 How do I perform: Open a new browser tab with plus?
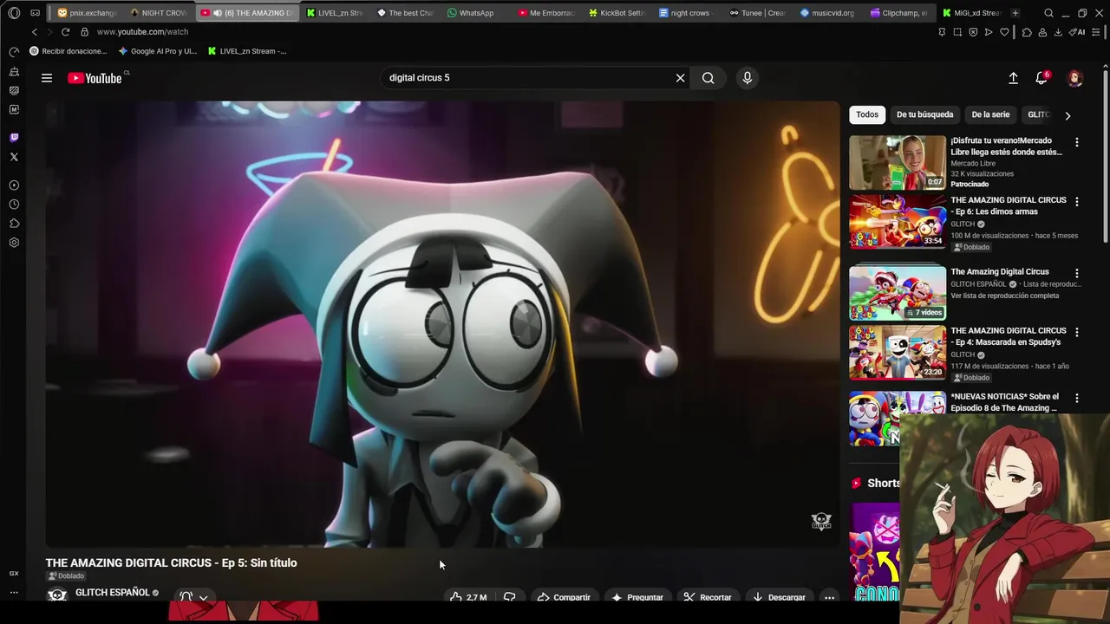[x=1015, y=13]
